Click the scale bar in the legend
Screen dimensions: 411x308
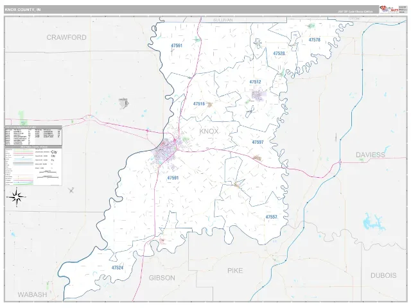(48, 177)
